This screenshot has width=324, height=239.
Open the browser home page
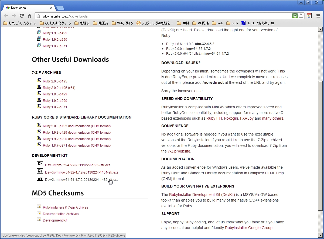30,16
